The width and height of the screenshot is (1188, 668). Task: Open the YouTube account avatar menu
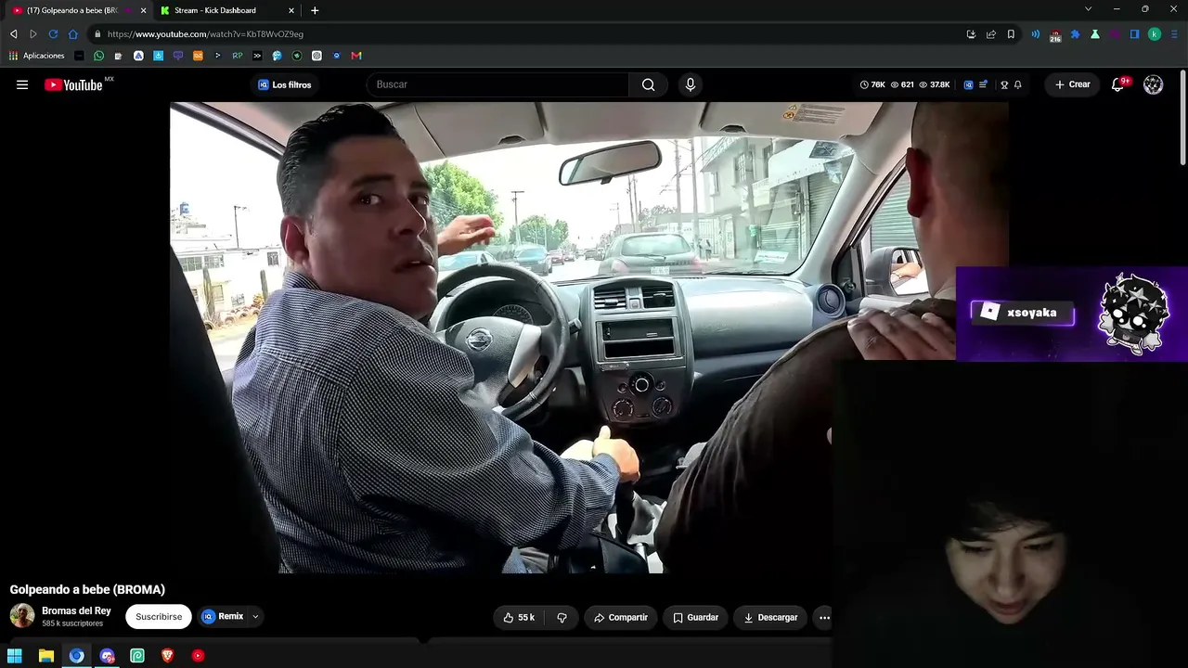coord(1153,84)
